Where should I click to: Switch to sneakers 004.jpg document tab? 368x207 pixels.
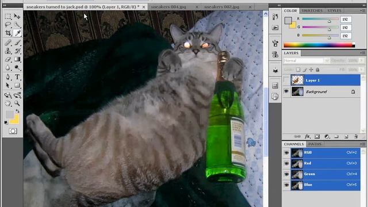(168, 7)
